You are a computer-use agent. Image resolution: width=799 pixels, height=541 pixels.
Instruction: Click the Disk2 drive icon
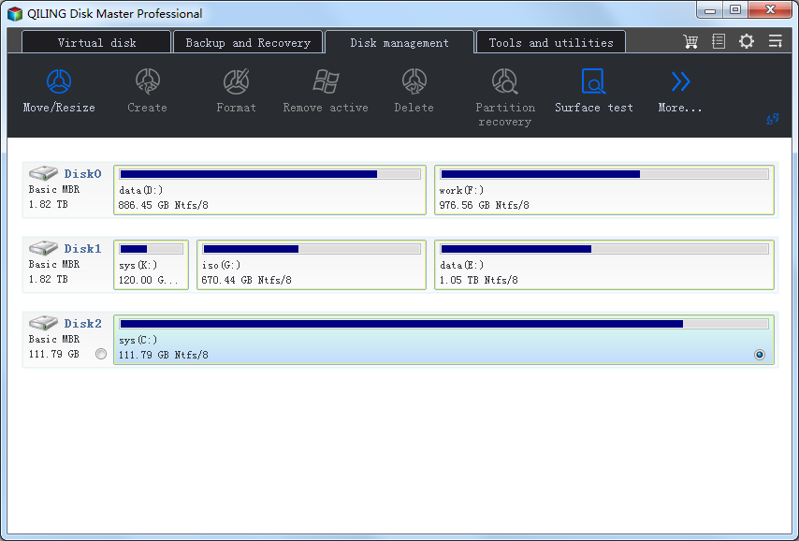43,323
